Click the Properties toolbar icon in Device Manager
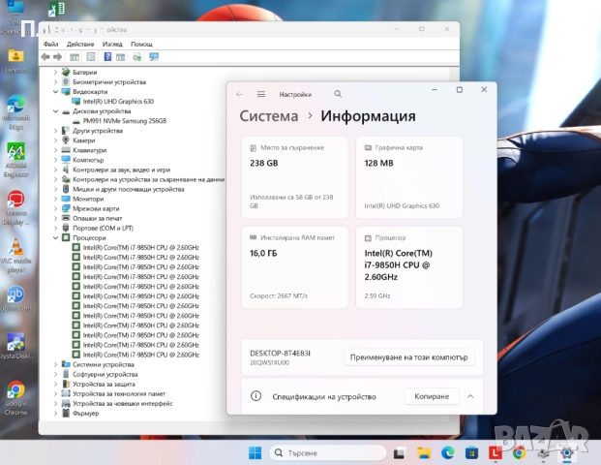Image resolution: width=601 pixels, height=465 pixels. pos(91,57)
